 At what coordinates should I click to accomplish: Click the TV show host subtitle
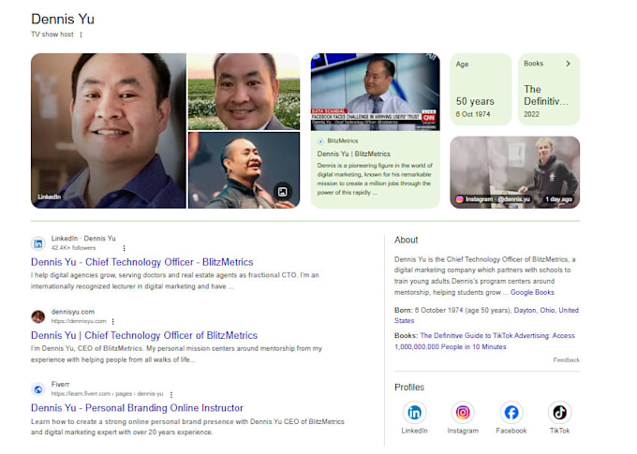coord(52,35)
